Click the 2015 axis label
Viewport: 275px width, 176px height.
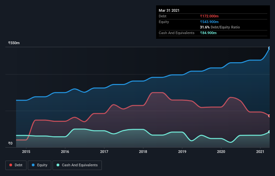[26, 152]
